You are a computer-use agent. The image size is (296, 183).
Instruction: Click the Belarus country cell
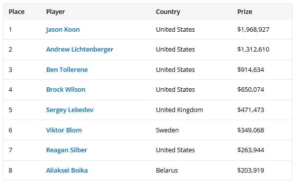tap(167, 171)
